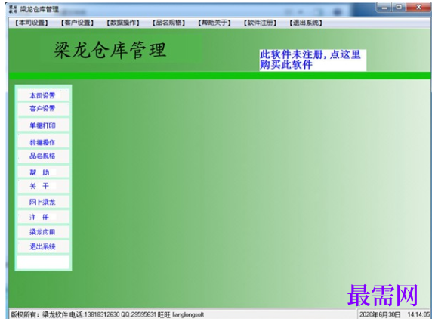Click the date 2020年6月30日 in status bar
Viewport: 432px width, 319px height.
380,314
